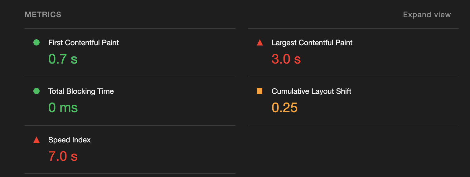Click the 0 ms Total Blocking Time value
This screenshot has height=177, width=470.
pos(63,108)
